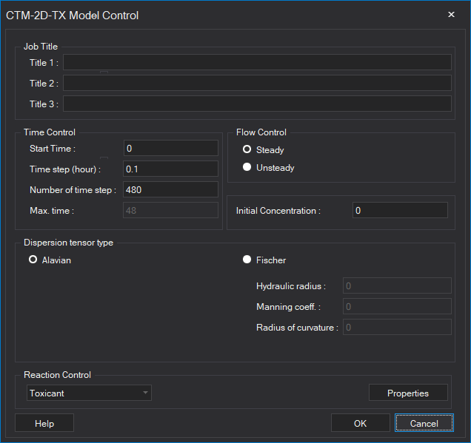Image resolution: width=471 pixels, height=443 pixels.
Task: Click the Radius of curvature field
Action: pos(397,327)
